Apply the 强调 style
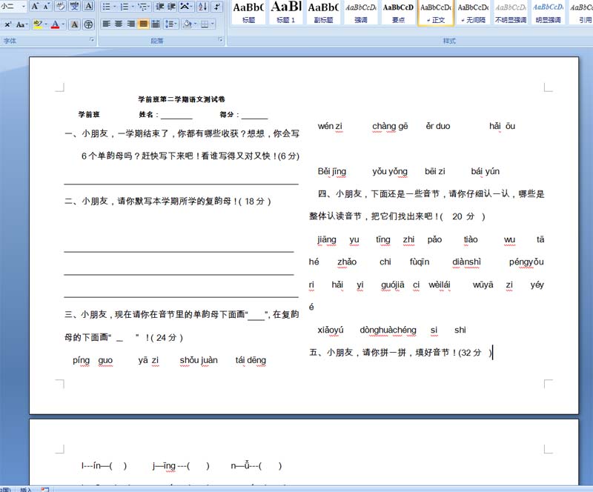Image resolution: width=593 pixels, height=492 pixels. tap(361, 13)
